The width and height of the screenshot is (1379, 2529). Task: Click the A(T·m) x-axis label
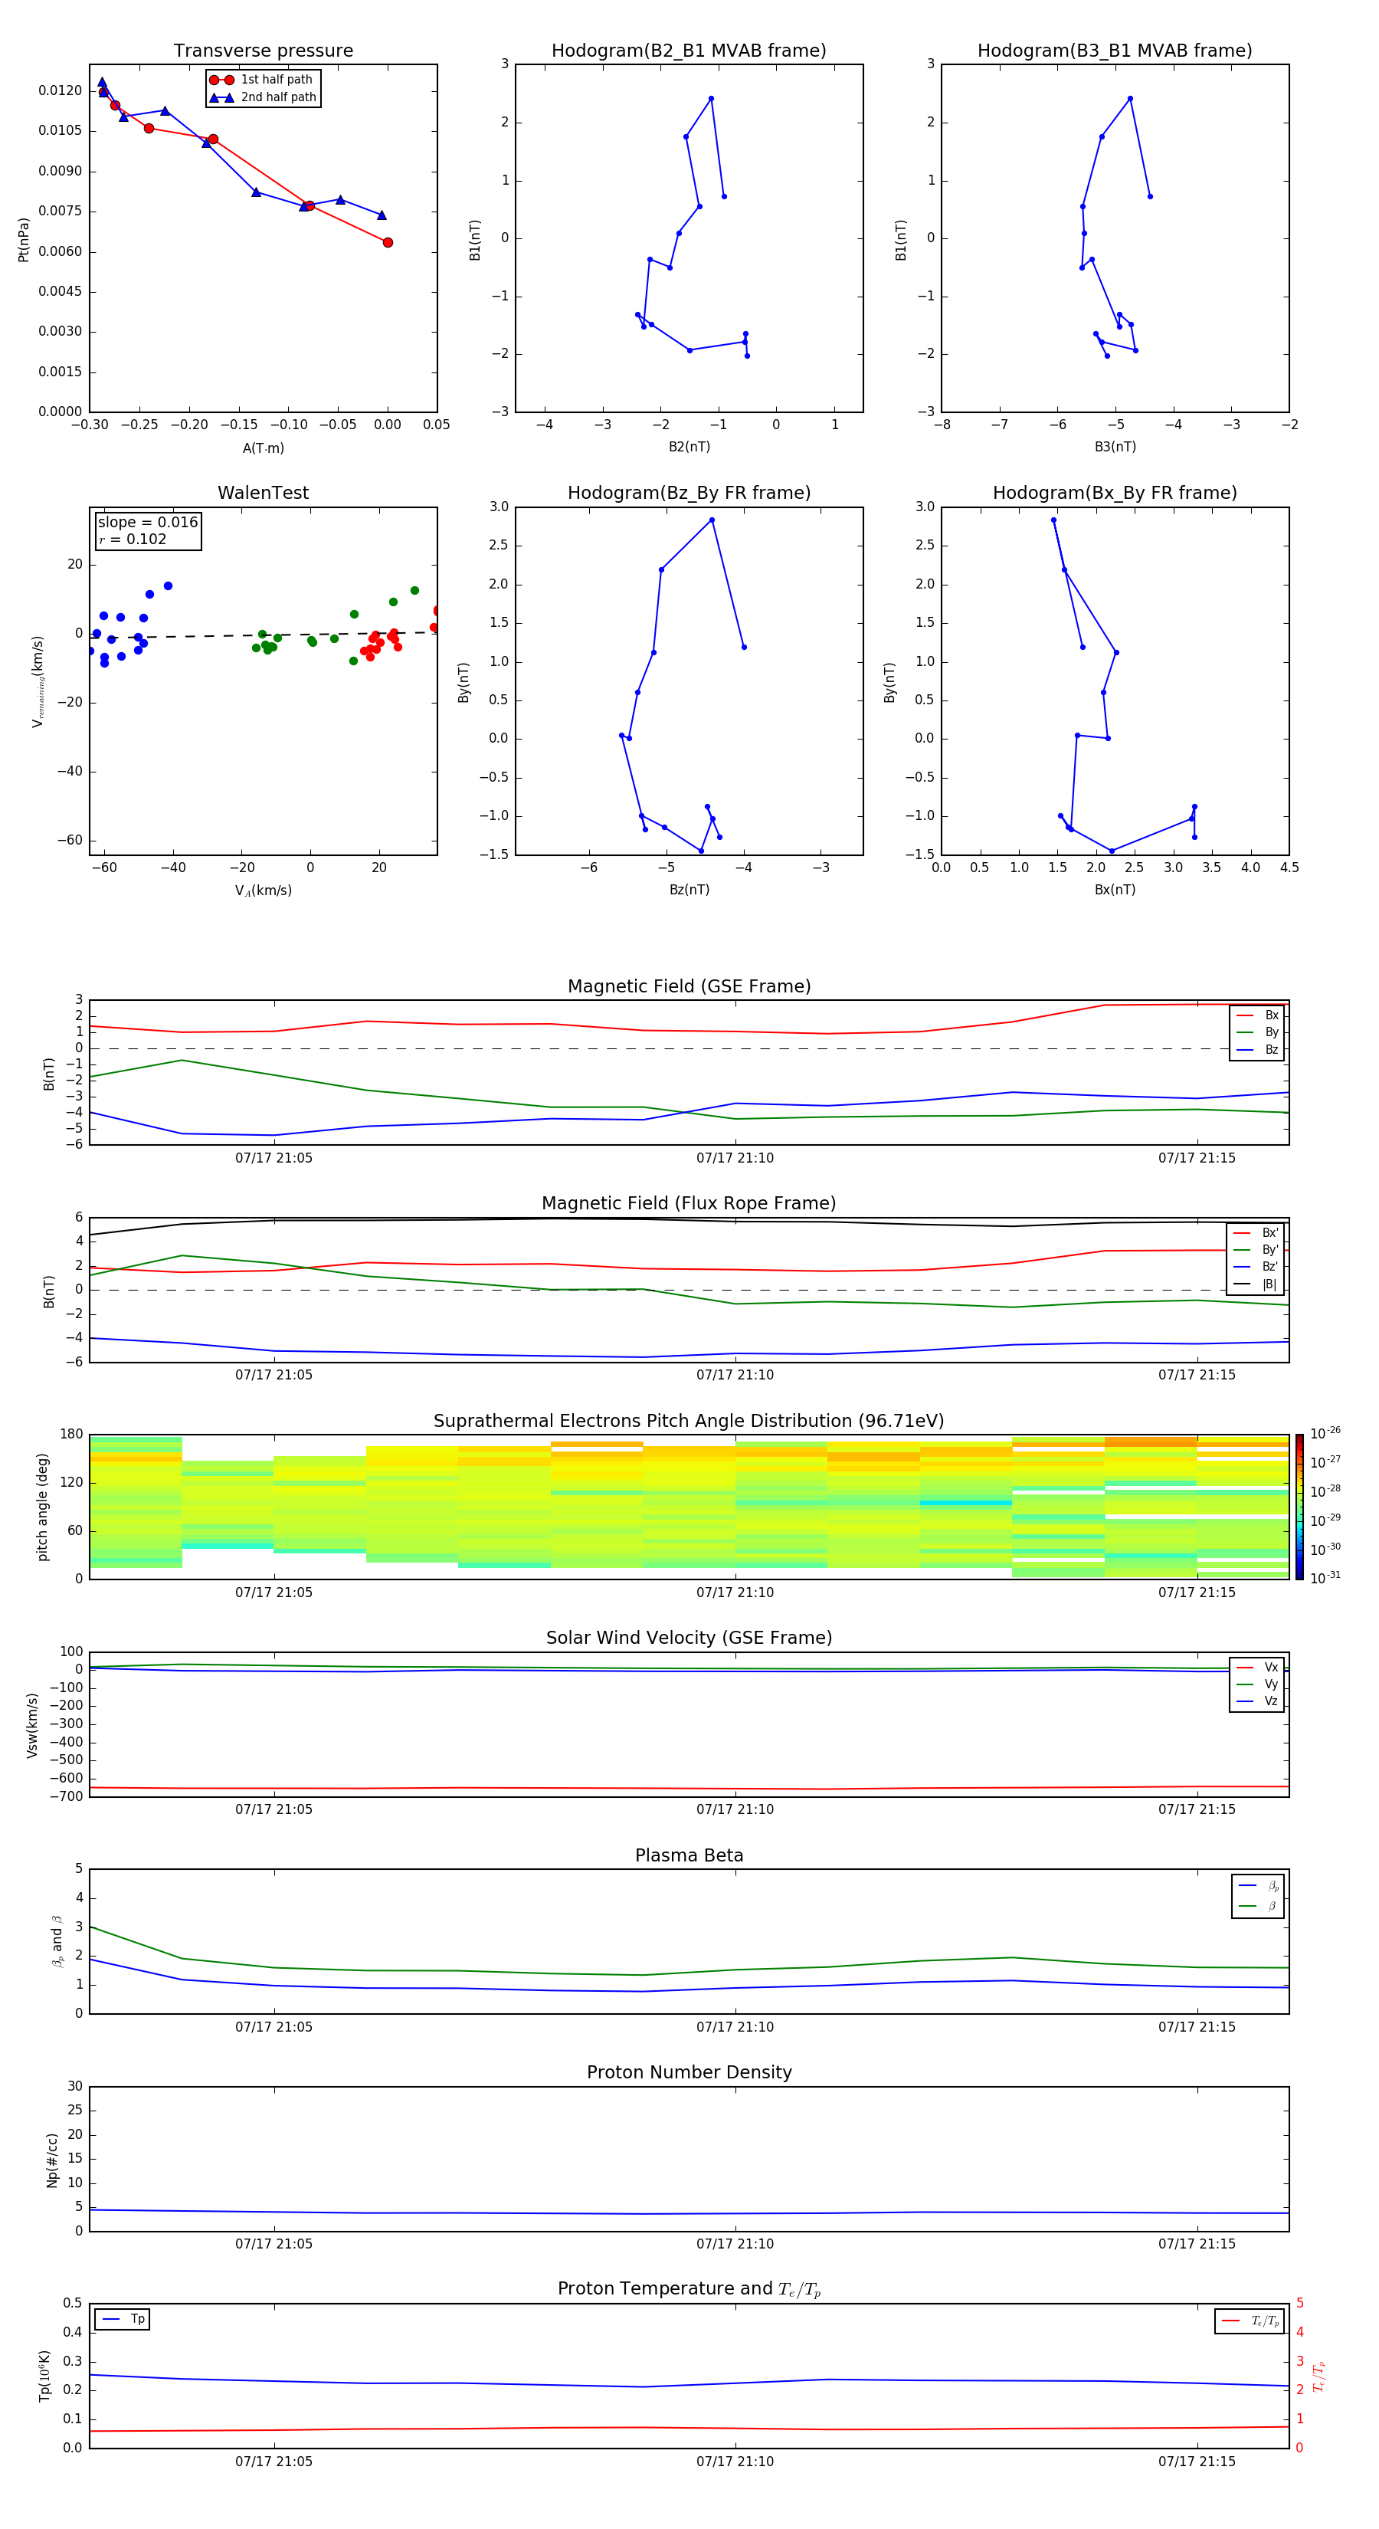(x=263, y=448)
